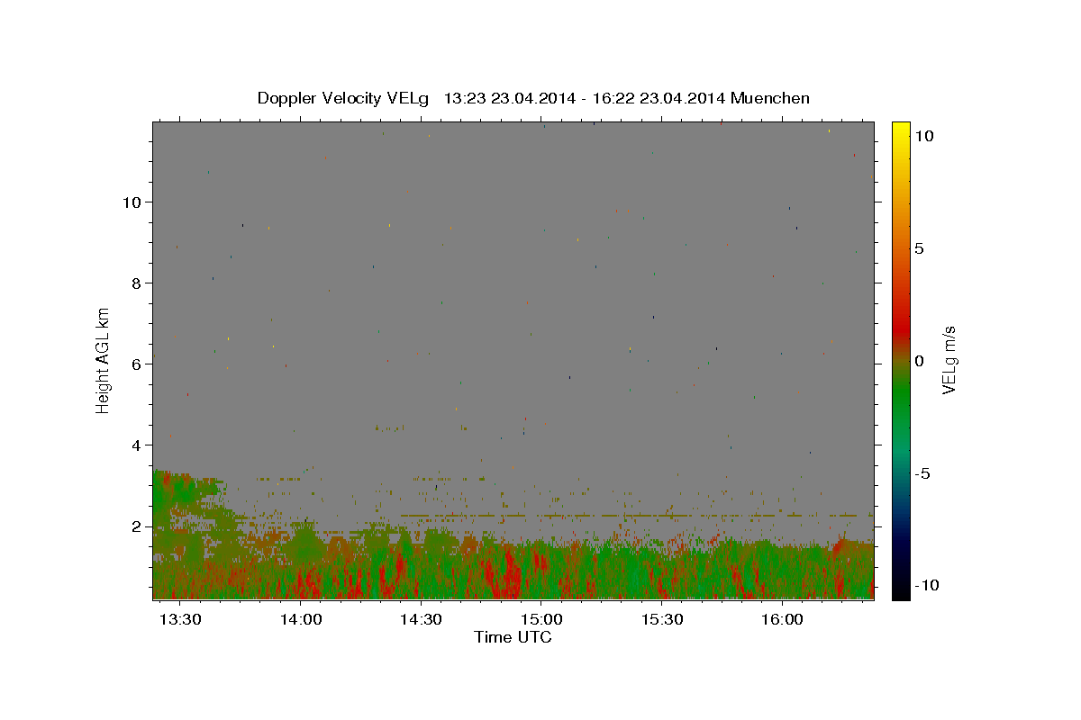
Task: Click the height axis label 6
Action: [137, 364]
